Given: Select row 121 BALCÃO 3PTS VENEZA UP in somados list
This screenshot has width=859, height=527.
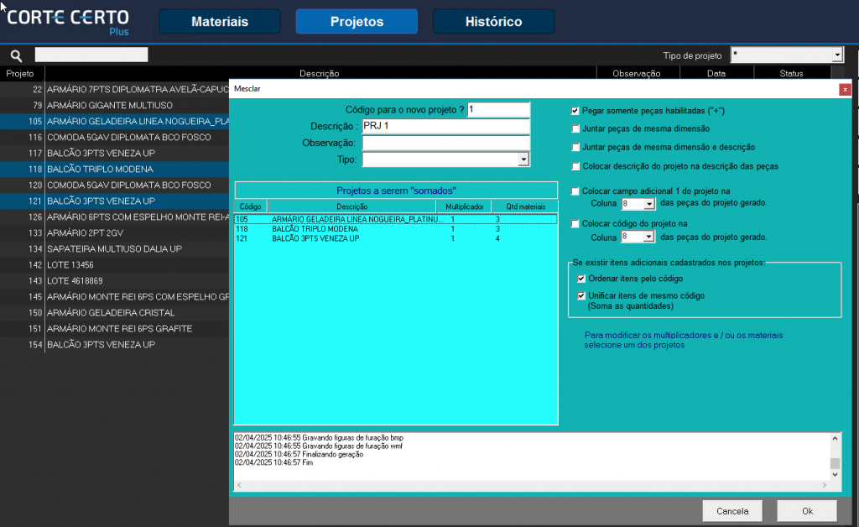Looking at the screenshot, I should 396,238.
